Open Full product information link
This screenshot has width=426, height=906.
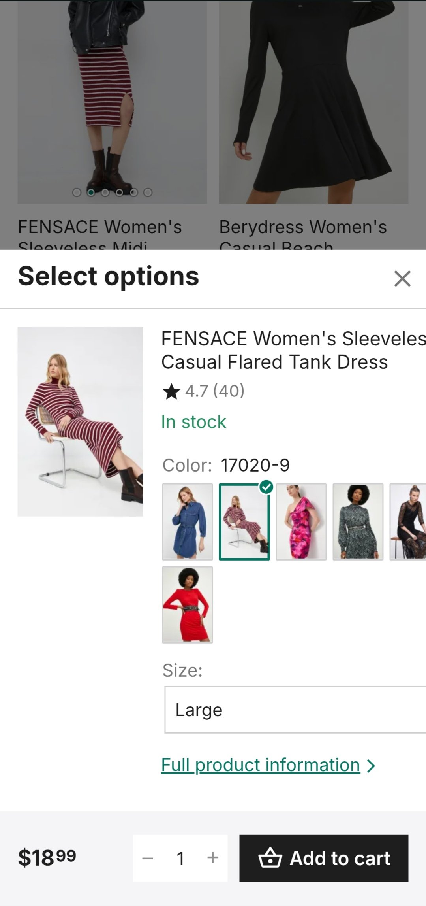pyautogui.click(x=261, y=765)
